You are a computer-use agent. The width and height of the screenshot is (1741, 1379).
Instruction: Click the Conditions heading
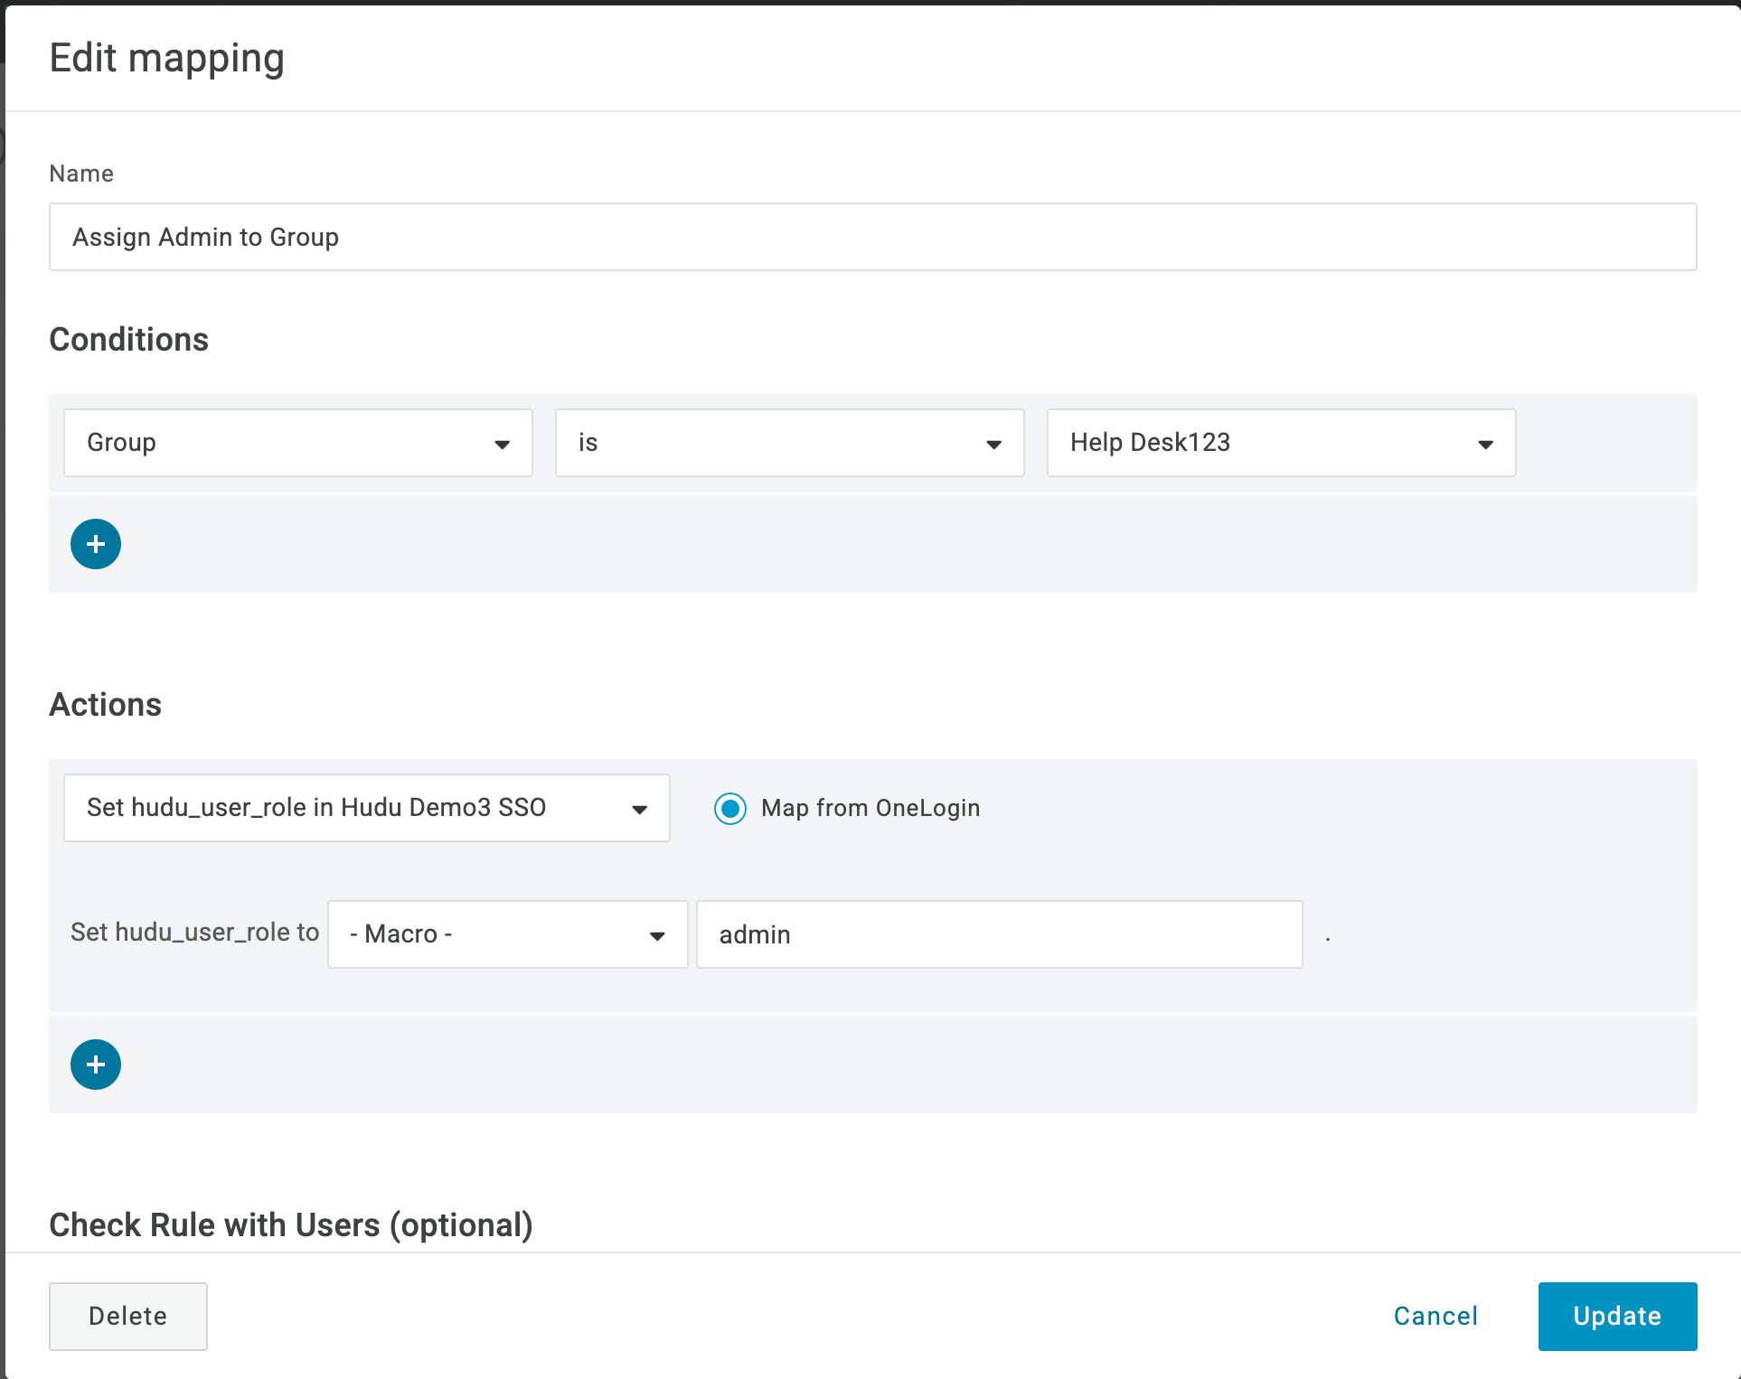point(129,340)
